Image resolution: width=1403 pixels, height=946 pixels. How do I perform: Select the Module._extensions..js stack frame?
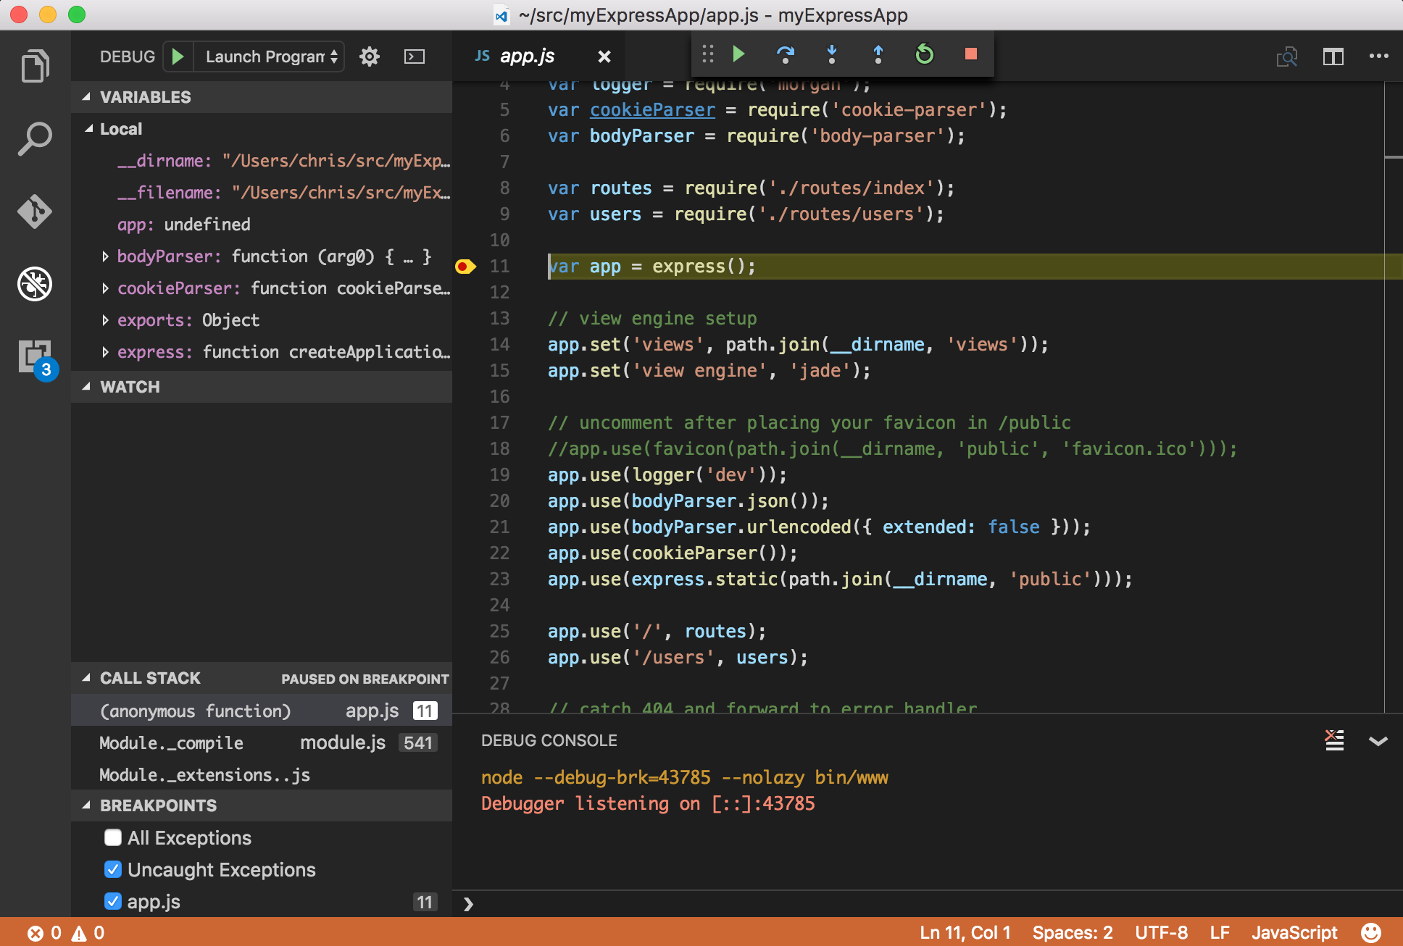(x=262, y=774)
